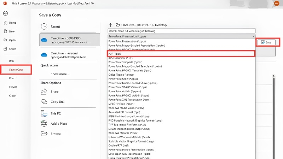Click the Home house icon
Screen dimensions: 283x159
click(x=6, y=23)
